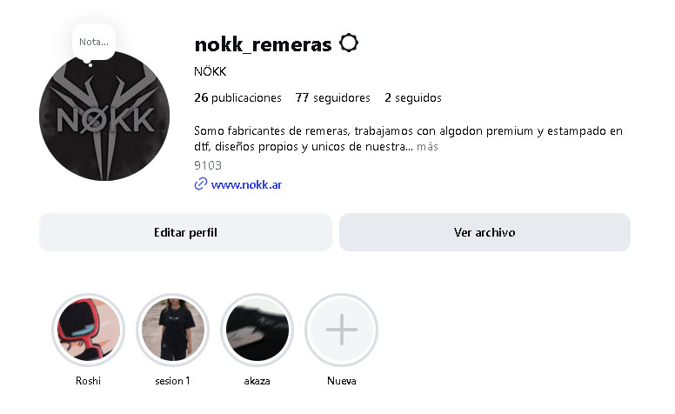675x414 pixels.
Task: Click the Ver archivo button
Action: pyautogui.click(x=485, y=232)
